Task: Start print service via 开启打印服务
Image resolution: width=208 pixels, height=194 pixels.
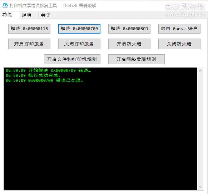Action: pyautogui.click(x=29, y=44)
